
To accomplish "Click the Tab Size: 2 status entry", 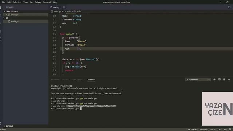I will coord(204,130).
